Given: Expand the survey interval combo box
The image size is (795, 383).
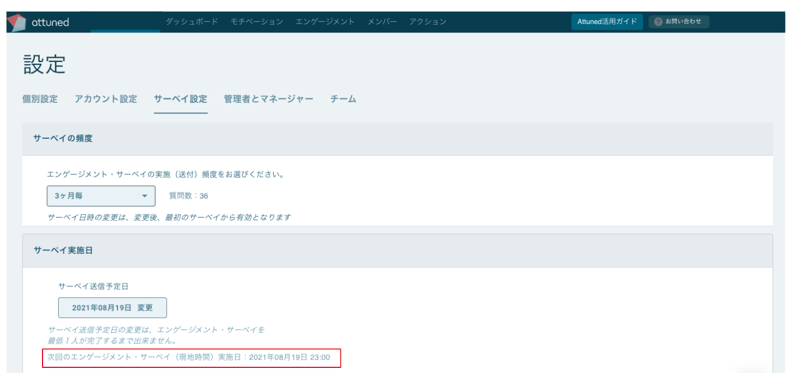Looking at the screenshot, I should (x=101, y=196).
